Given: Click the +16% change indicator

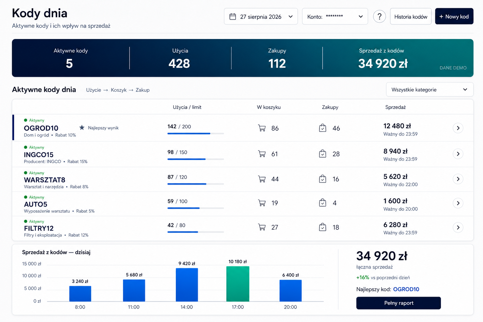Looking at the screenshot, I should coord(363,277).
